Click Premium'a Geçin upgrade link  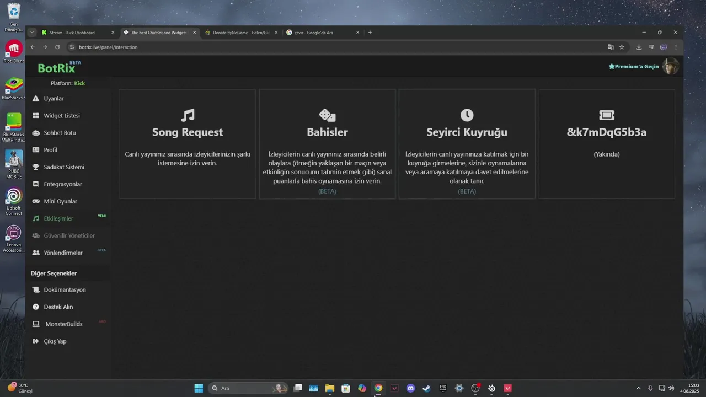[634, 67]
